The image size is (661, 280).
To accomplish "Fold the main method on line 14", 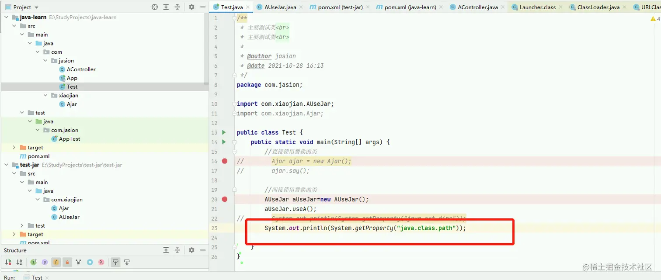I will pos(235,142).
